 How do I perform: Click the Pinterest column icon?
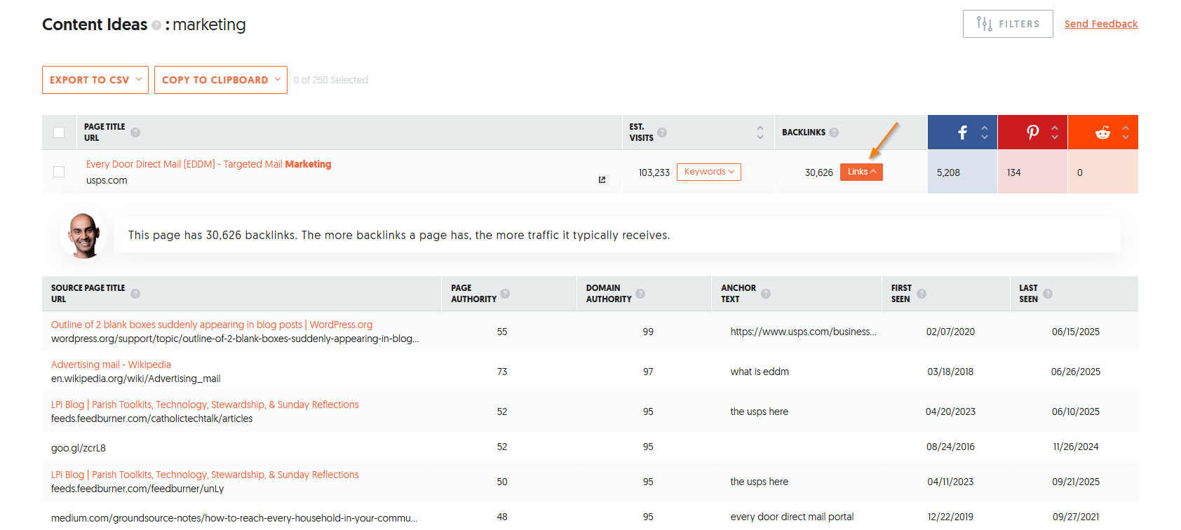(x=1032, y=132)
